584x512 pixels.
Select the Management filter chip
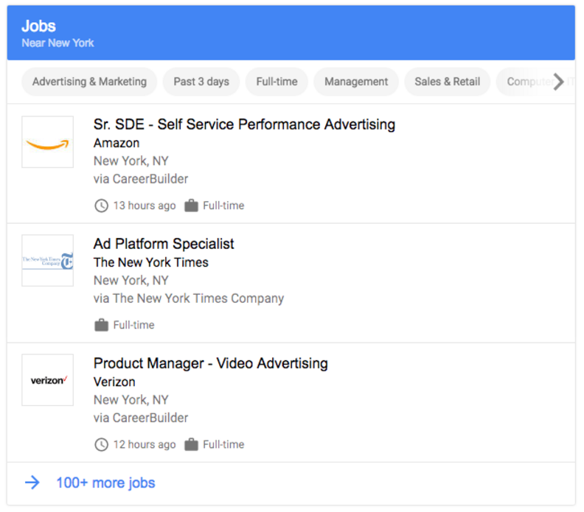tap(356, 82)
